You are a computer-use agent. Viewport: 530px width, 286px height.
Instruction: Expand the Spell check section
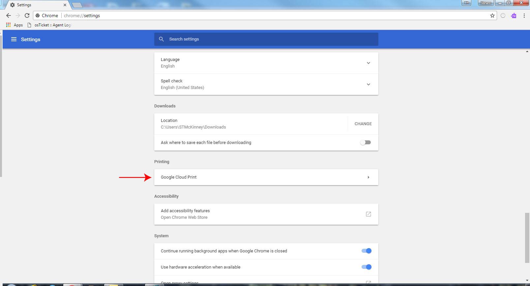coord(368,84)
